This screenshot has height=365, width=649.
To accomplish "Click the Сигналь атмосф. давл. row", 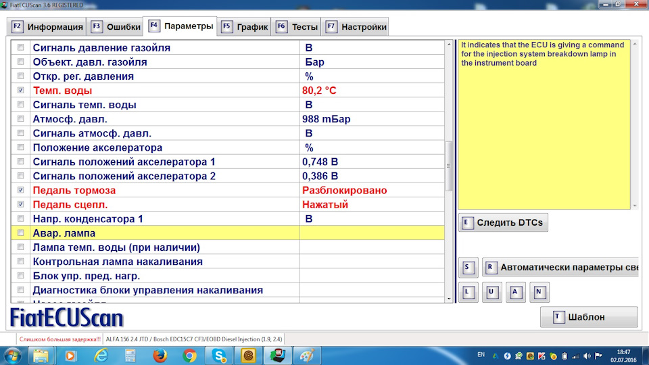I will (228, 133).
